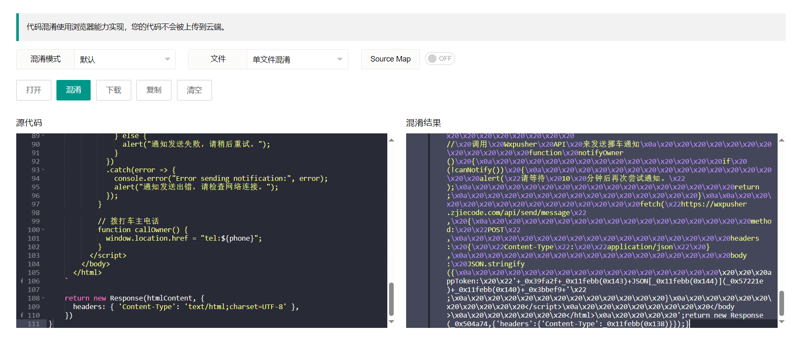The width and height of the screenshot is (799, 342).
Task: Toggle the Source Map OFF switch
Action: click(x=439, y=59)
